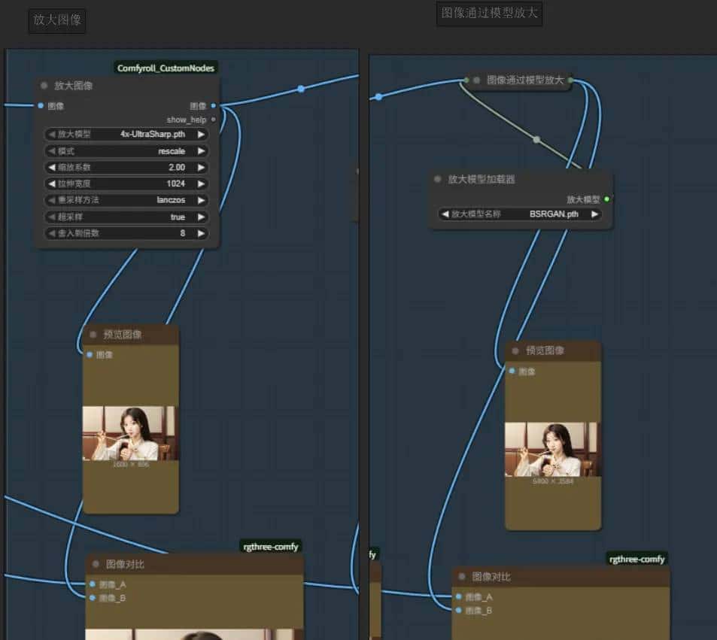Click the midpoint dot on the gray-green link

pos(536,139)
